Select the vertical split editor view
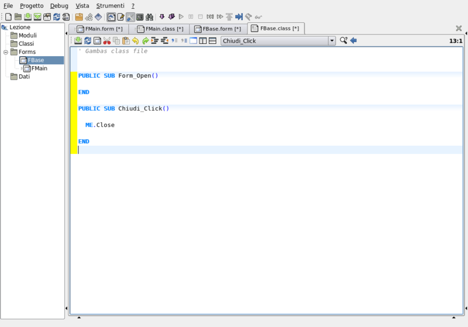Image resolution: width=468 pixels, height=327 pixels. 203,40
